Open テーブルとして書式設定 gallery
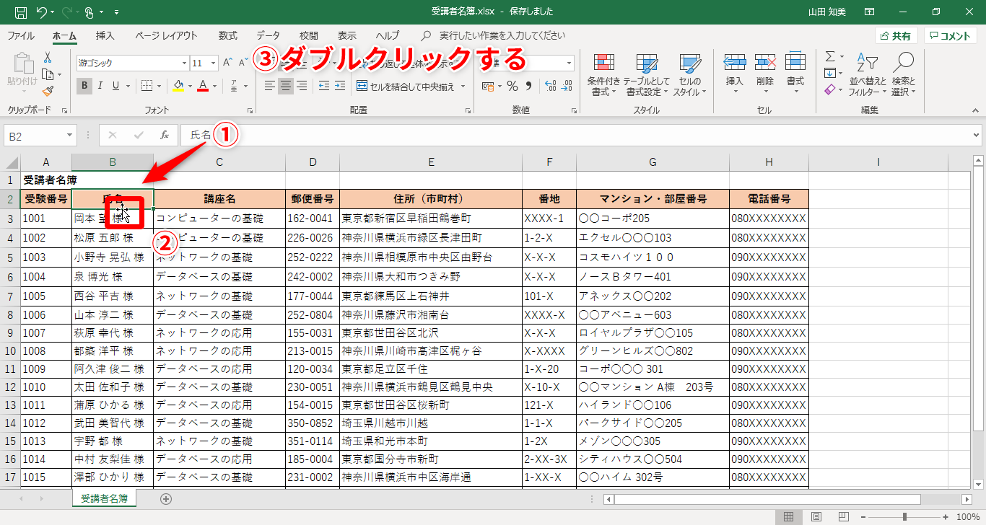Screen dimensions: 986x525 (x=647, y=75)
